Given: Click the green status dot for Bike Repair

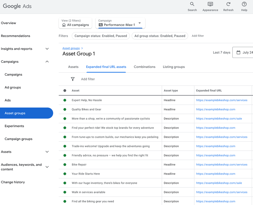Looking at the screenshot, I should (x=65, y=165).
